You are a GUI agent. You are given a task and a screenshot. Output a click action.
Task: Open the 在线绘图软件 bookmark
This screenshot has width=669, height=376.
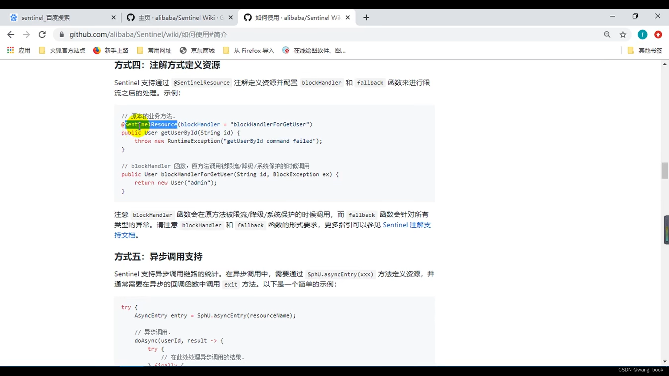coord(314,50)
